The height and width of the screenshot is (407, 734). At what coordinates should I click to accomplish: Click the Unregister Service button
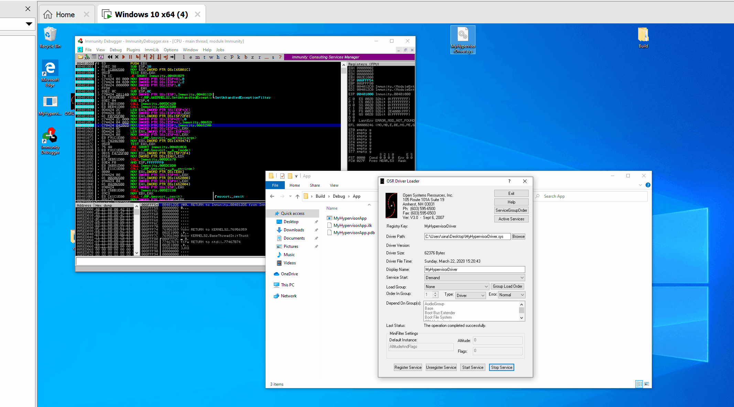(441, 367)
